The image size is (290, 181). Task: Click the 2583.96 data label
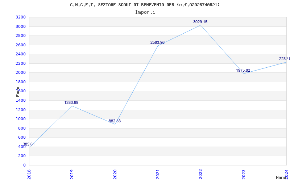[157, 42]
